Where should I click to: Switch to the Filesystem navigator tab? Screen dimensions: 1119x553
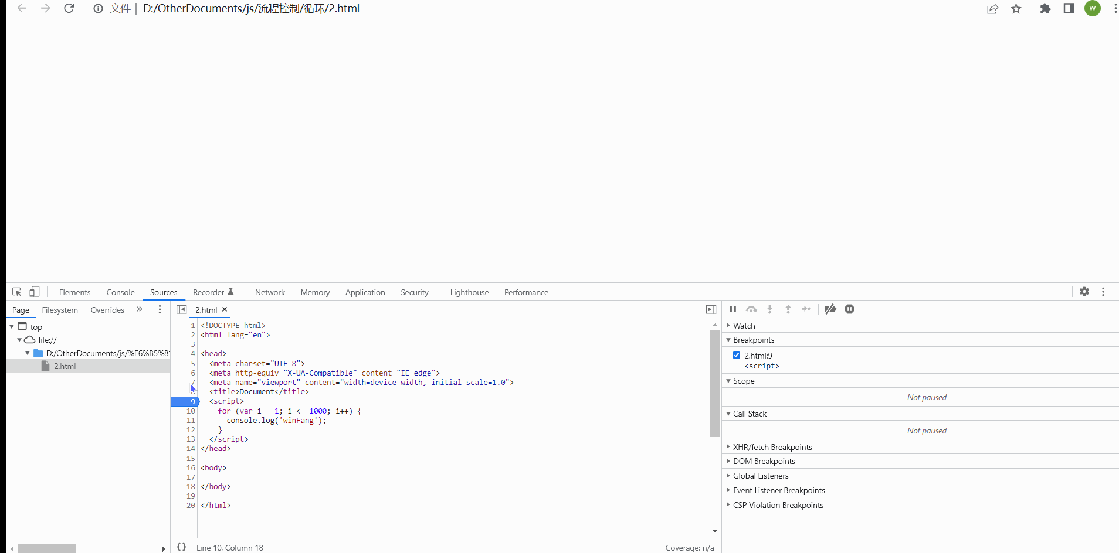coord(60,310)
